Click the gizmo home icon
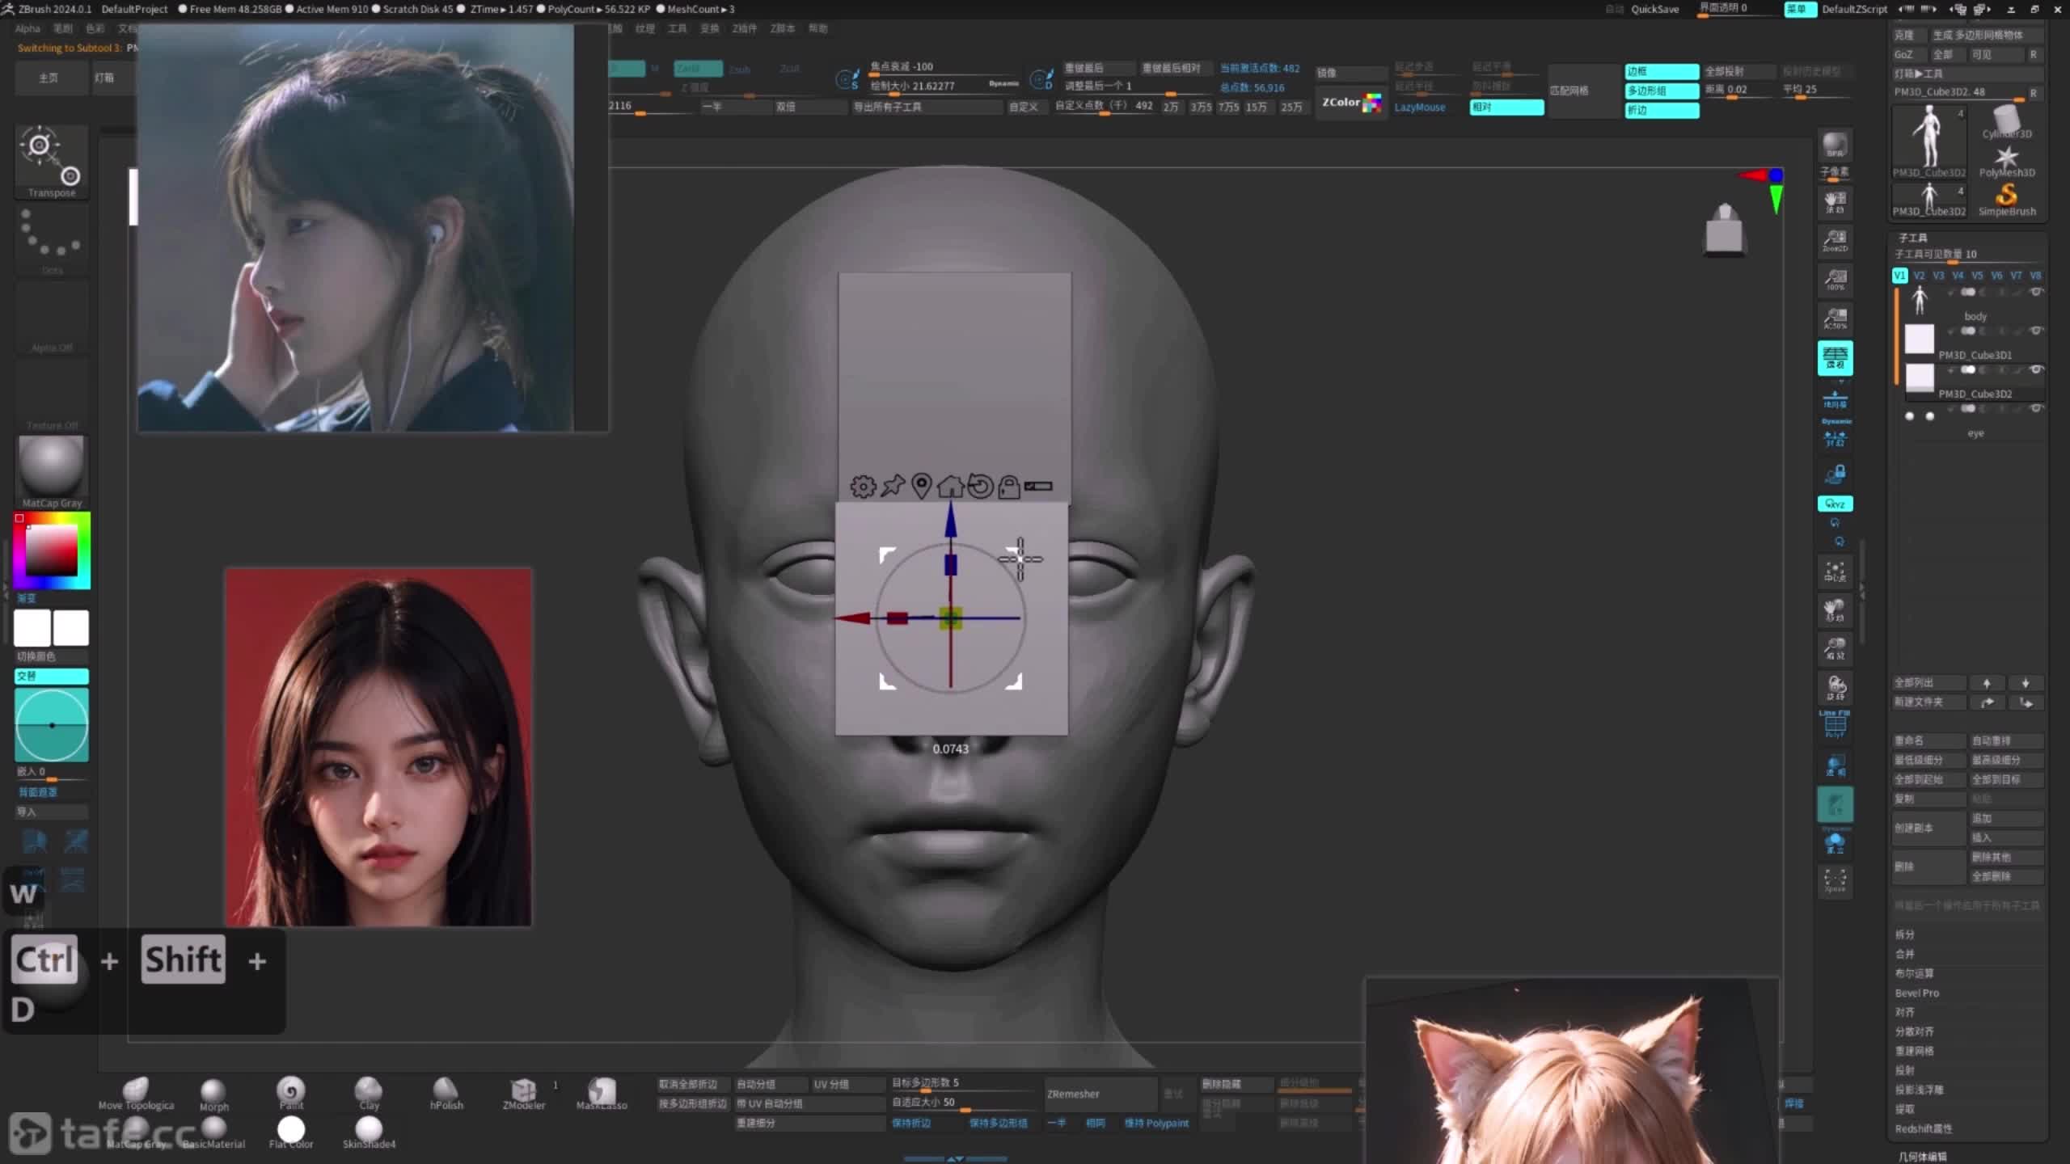This screenshot has height=1164, width=2070. pos(950,486)
